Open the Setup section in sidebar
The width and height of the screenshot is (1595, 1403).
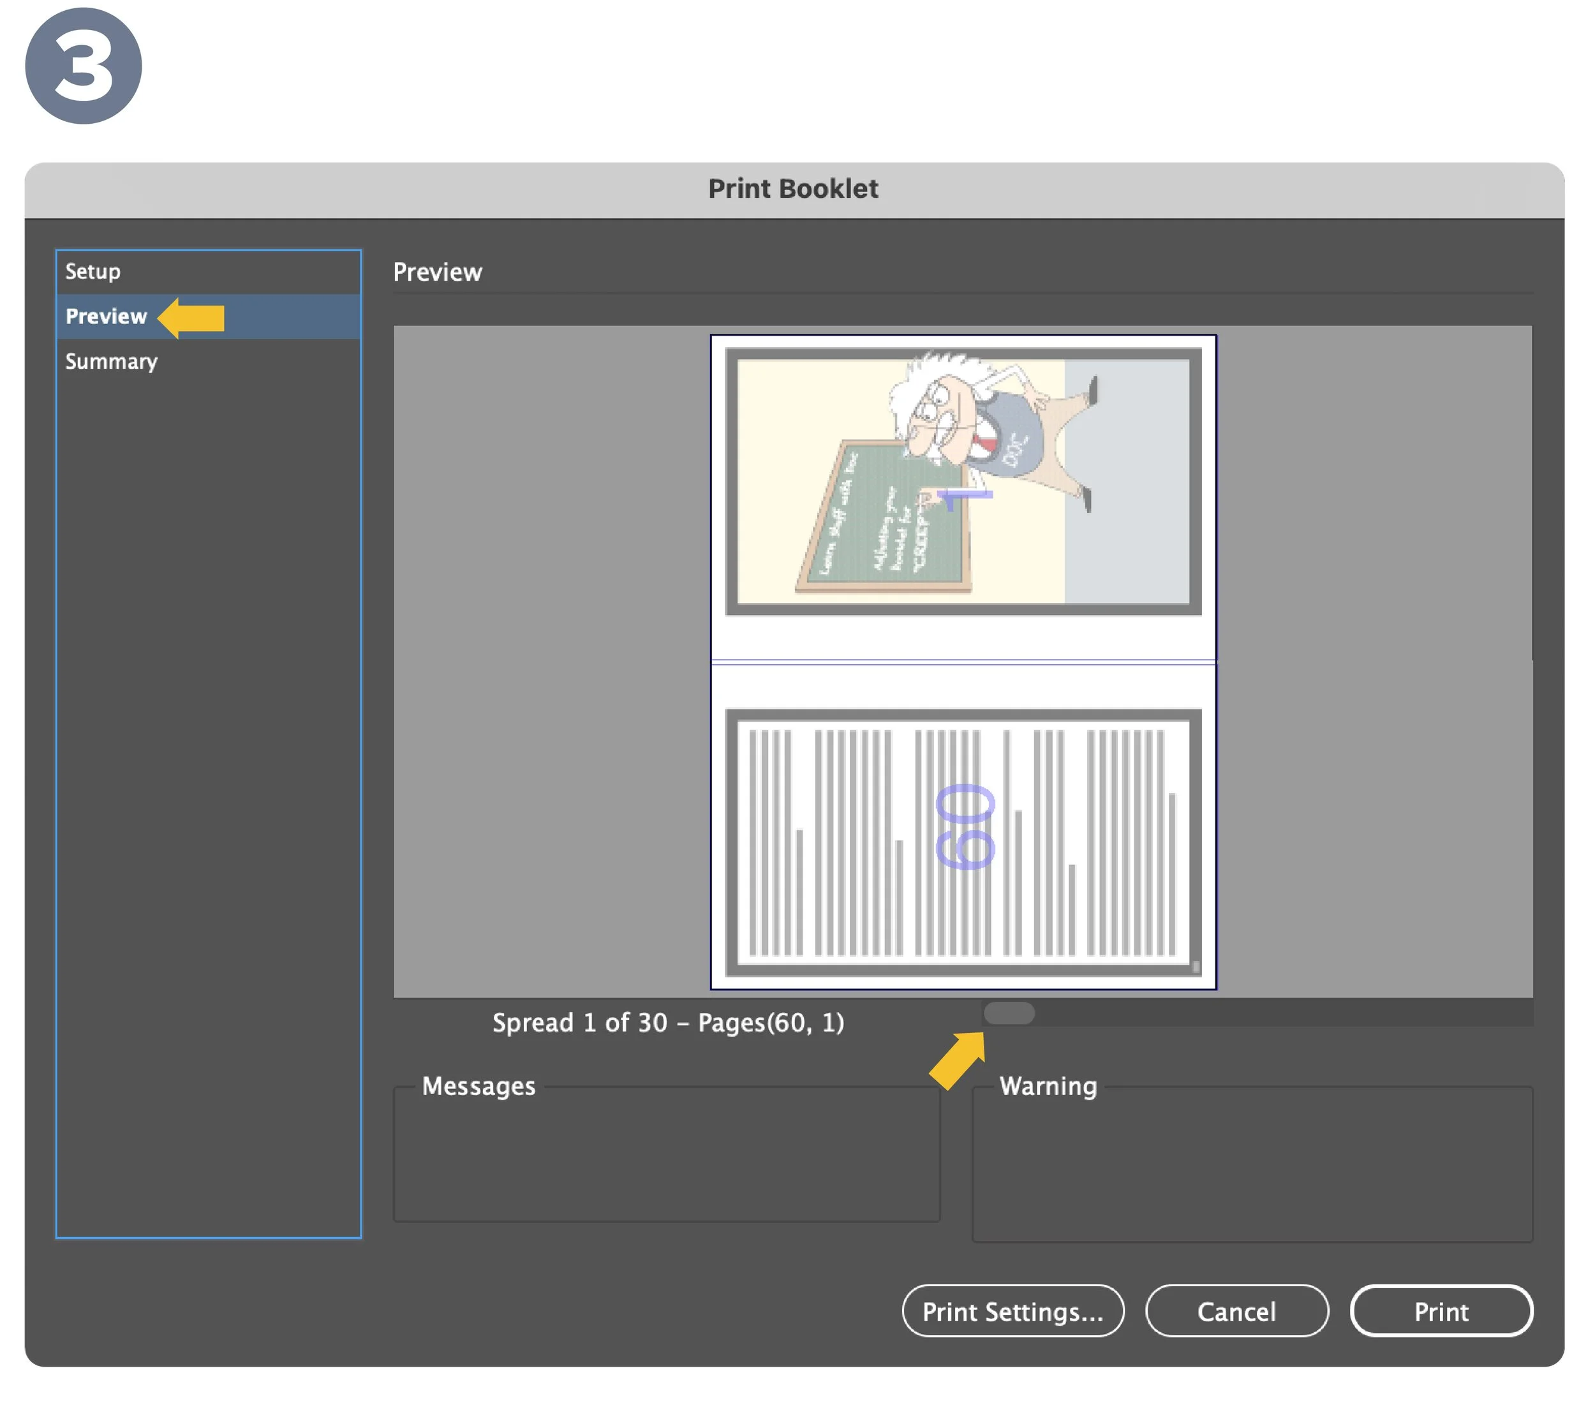93,272
